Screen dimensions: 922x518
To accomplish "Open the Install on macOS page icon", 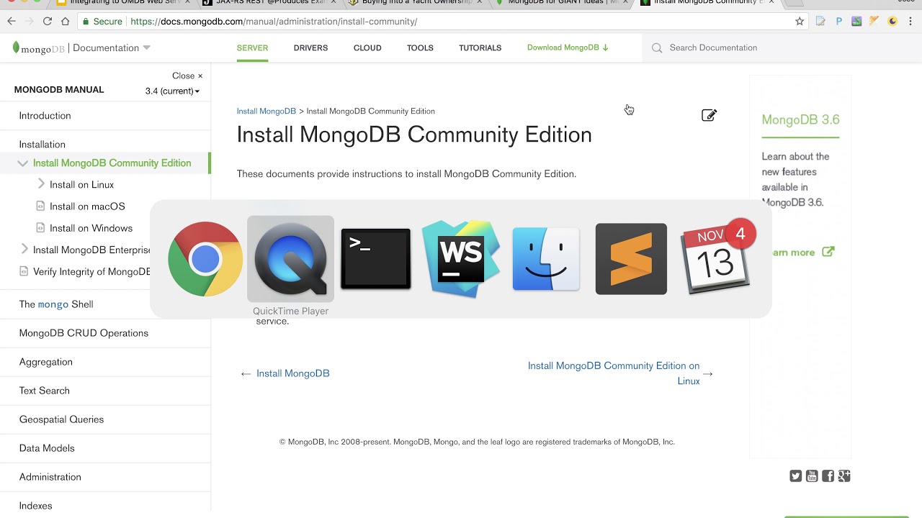I will [40, 206].
